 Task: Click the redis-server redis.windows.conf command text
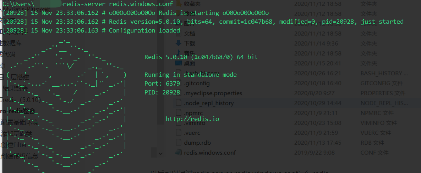(x=117, y=4)
